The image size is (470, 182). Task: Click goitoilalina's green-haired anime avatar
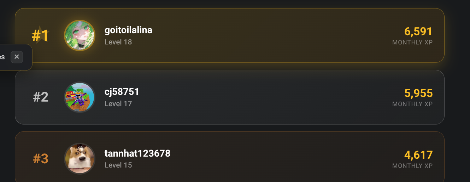point(80,35)
